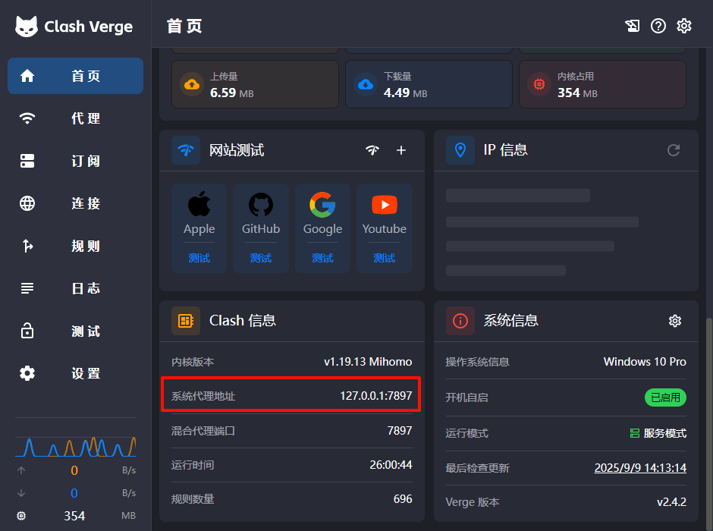Viewport: 713px width, 531px height.
Task: Click the Clash Verge cat logo
Action: 27,27
